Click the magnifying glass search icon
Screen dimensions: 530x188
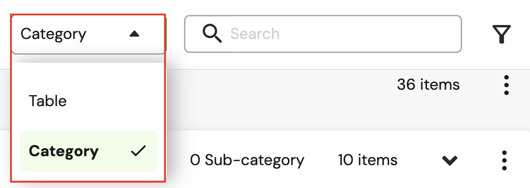[212, 34]
